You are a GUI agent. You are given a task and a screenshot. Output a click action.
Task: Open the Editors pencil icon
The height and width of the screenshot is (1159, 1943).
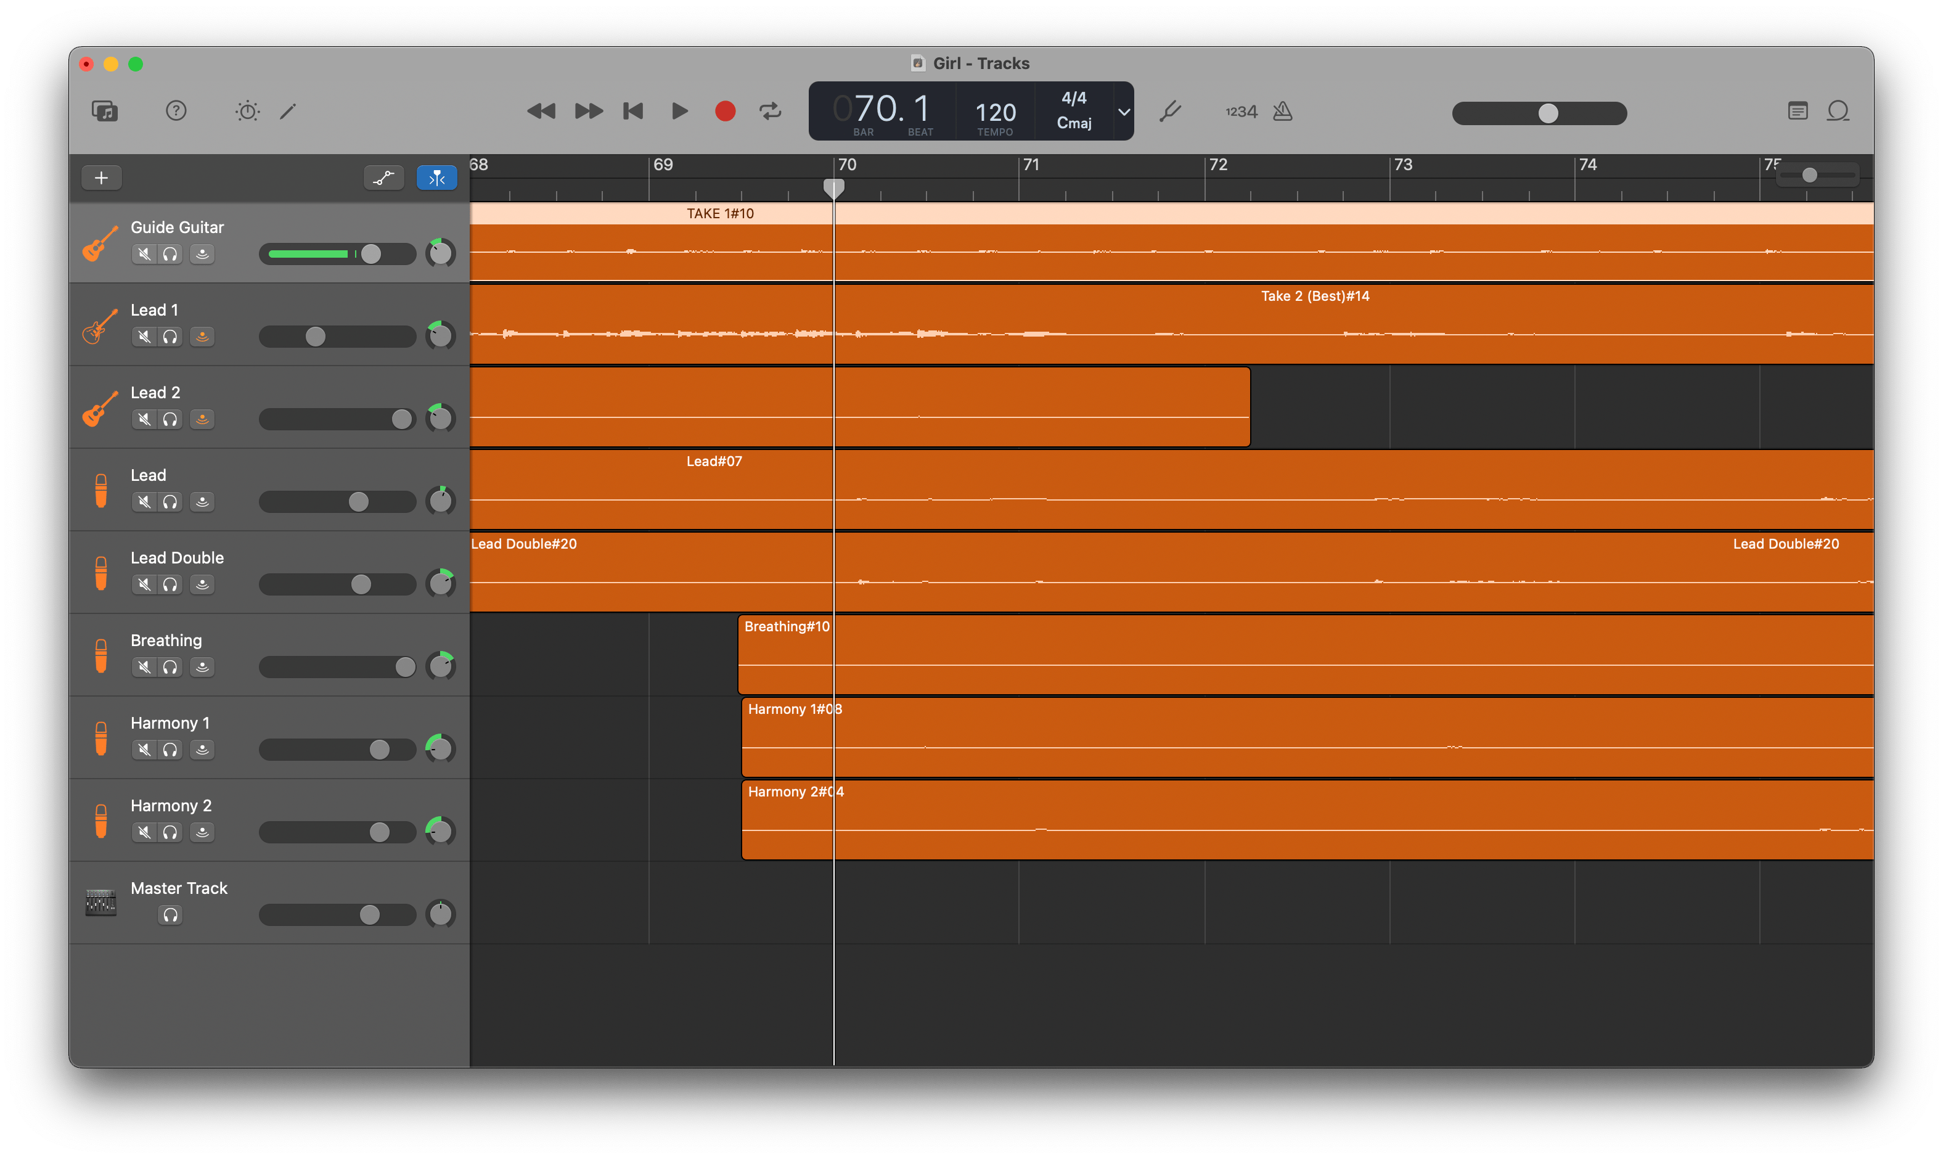[288, 111]
